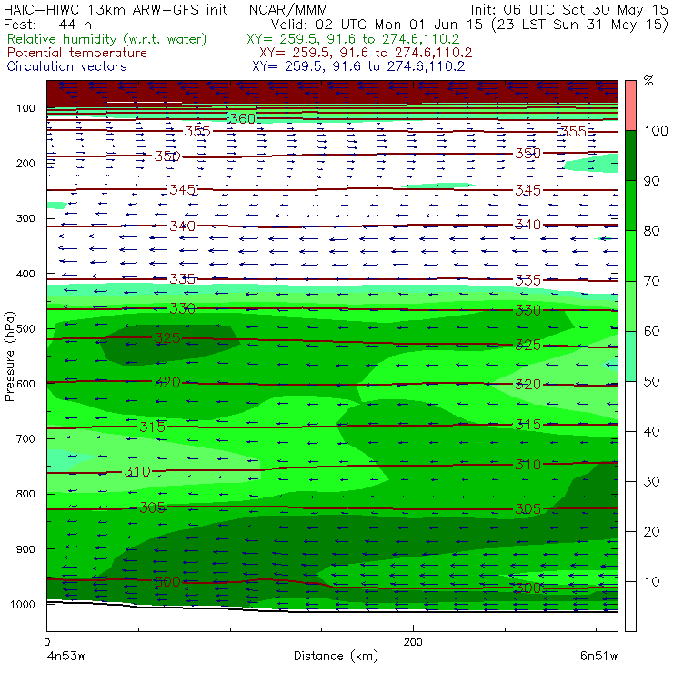This screenshot has height=673, width=673.
Task: Click the '80' colorbar tick label
Action: tap(651, 231)
